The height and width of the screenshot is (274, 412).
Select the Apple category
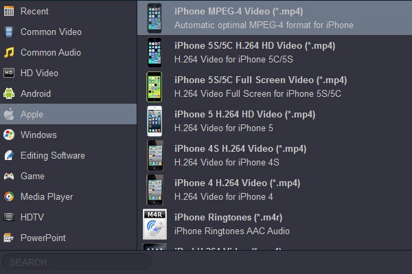point(68,114)
